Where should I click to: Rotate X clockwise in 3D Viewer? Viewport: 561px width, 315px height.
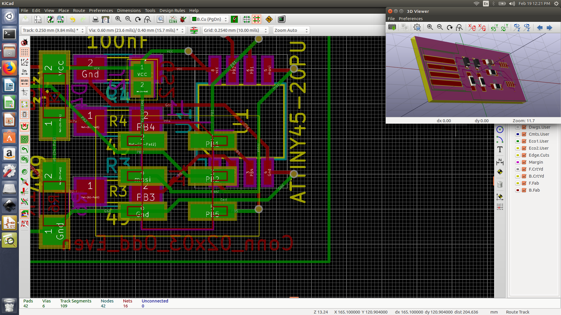click(x=472, y=27)
